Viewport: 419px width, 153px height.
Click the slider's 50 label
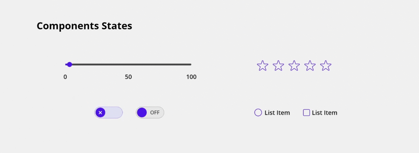tap(128, 77)
